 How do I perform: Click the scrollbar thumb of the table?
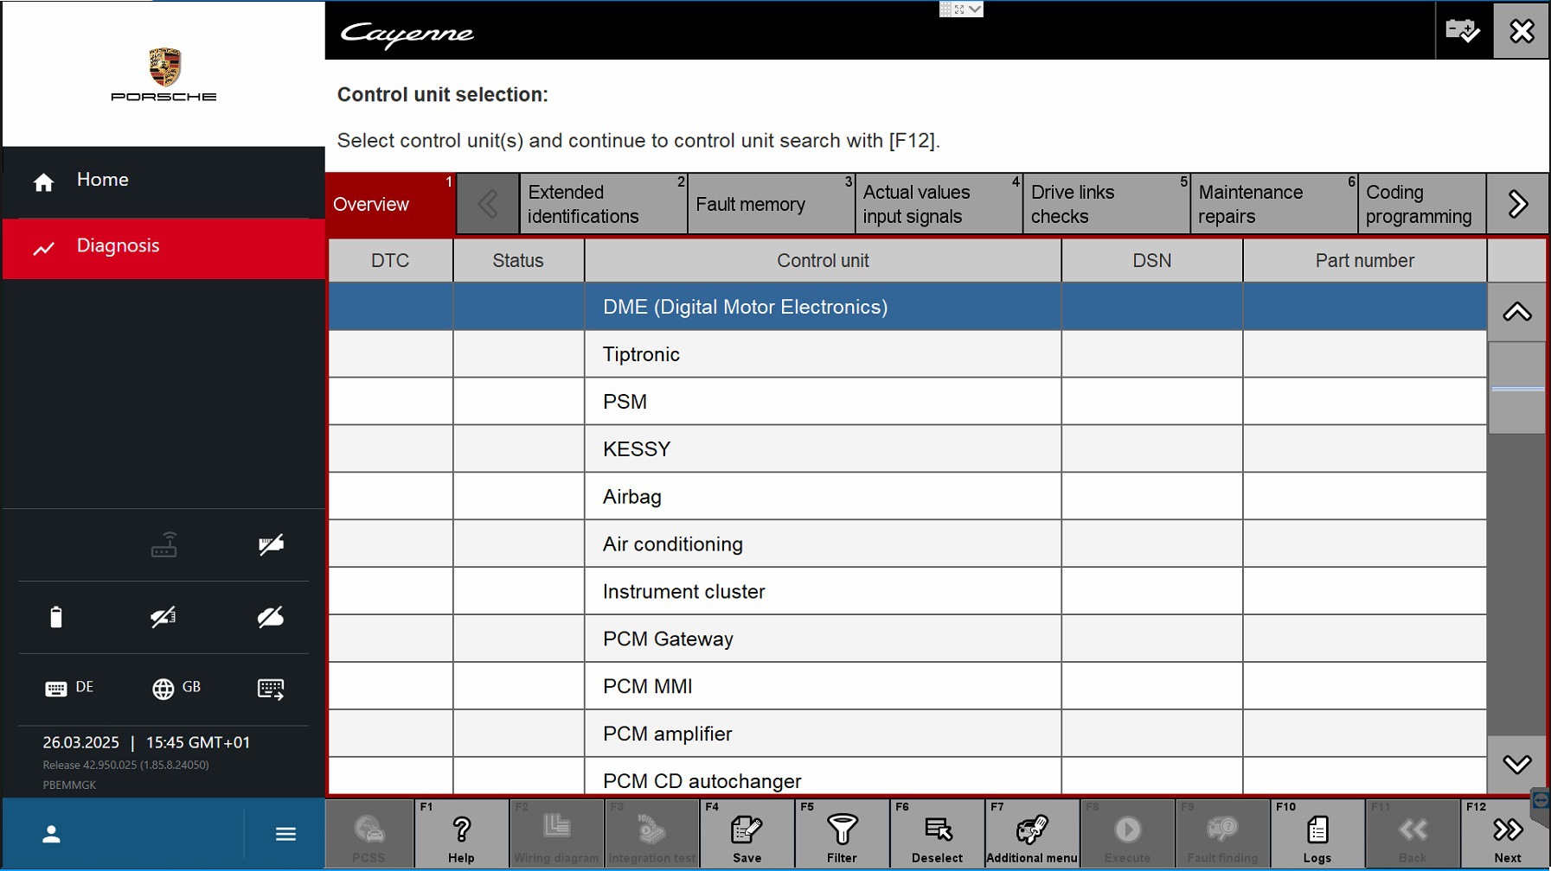tap(1517, 388)
